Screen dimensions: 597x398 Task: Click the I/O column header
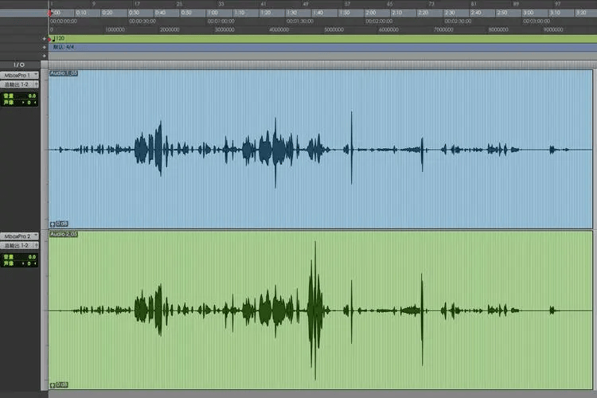click(x=19, y=64)
